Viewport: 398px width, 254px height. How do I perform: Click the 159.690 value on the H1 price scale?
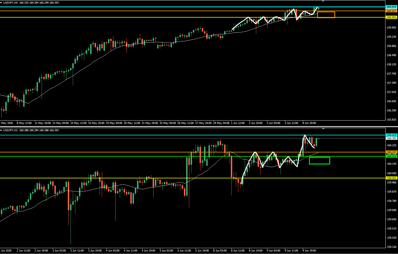coord(392,210)
